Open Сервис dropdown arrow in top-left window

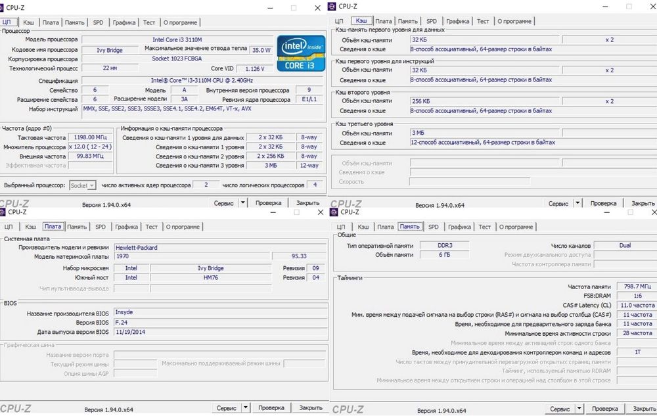pos(242,203)
